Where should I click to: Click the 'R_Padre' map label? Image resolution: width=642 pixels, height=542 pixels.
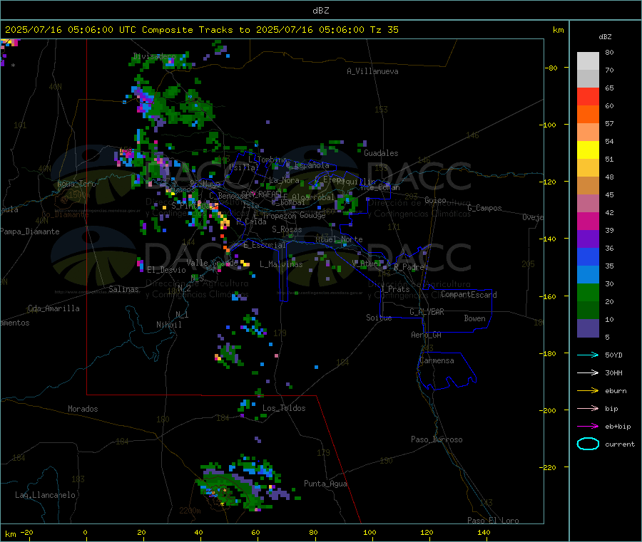pyautogui.click(x=409, y=267)
